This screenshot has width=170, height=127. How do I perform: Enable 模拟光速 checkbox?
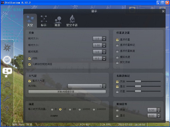tap(117, 57)
